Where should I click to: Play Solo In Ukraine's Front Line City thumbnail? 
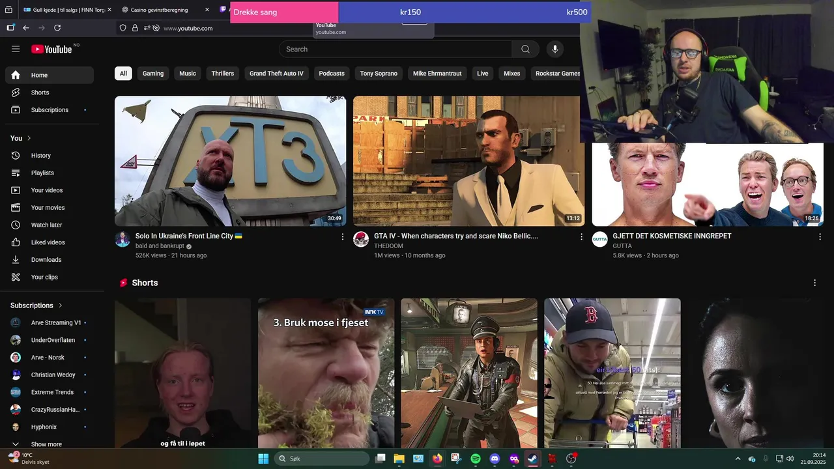pos(231,161)
